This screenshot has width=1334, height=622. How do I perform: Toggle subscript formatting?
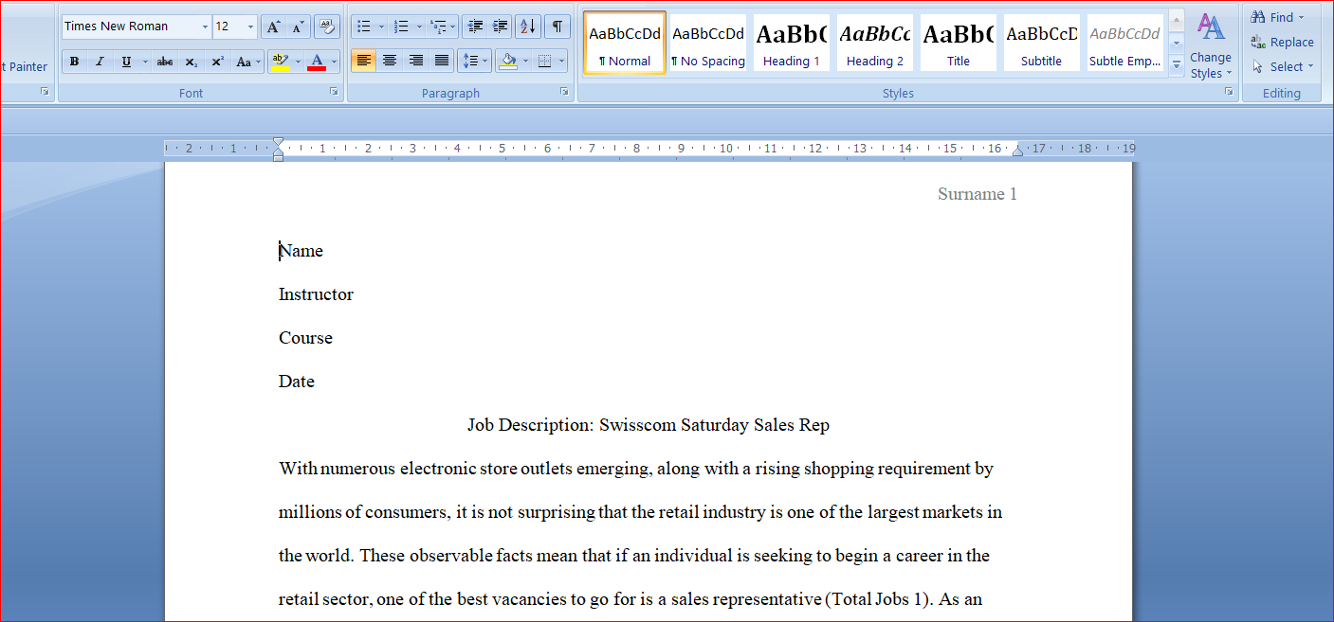tap(192, 62)
